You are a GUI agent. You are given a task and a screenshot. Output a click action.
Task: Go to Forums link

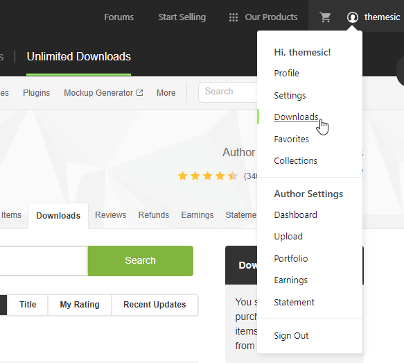(118, 17)
